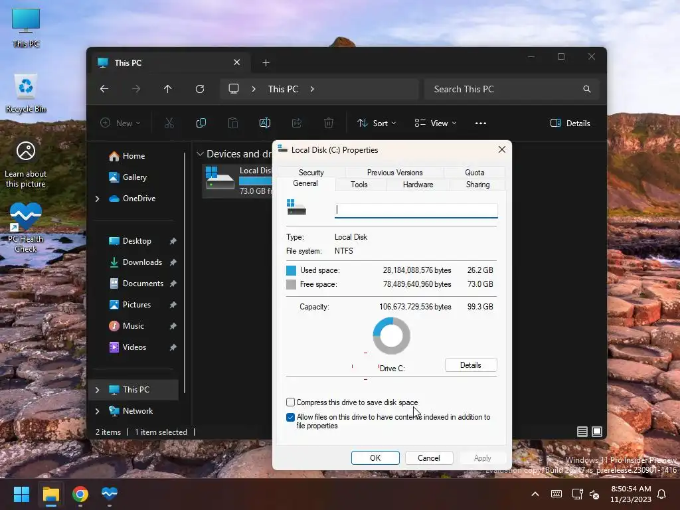Click the search magnifier icon

[x=587, y=89]
